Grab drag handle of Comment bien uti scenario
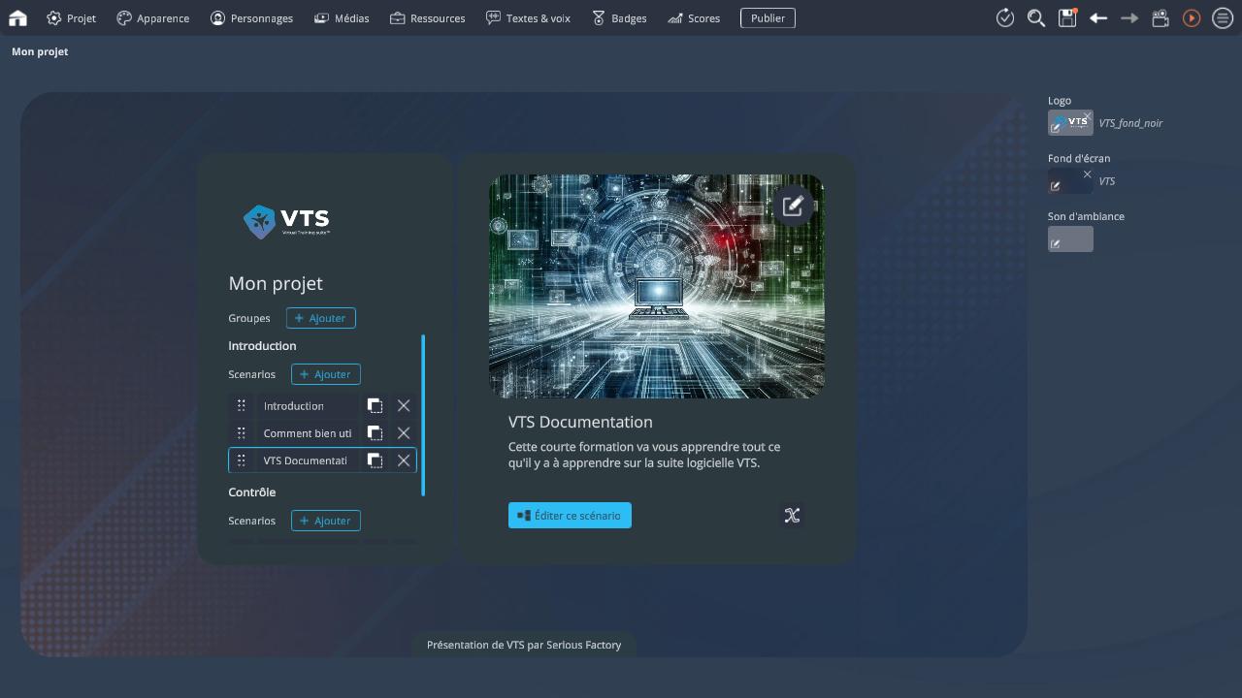Screen dimensions: 1242x698 (242, 433)
